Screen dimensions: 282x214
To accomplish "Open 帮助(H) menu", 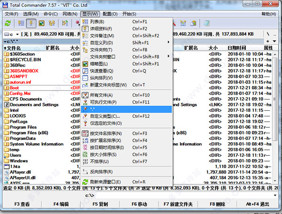I will coord(269,14).
